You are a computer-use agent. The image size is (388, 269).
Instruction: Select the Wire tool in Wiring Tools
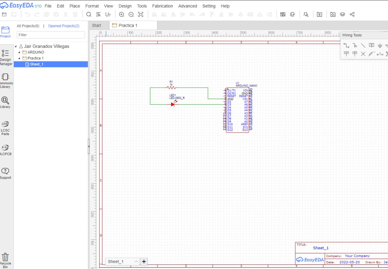(346, 45)
